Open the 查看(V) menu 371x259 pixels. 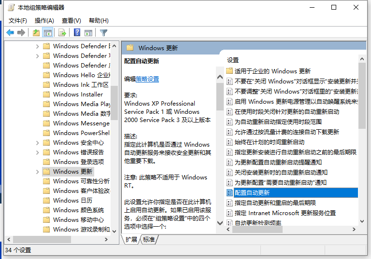pos(71,21)
